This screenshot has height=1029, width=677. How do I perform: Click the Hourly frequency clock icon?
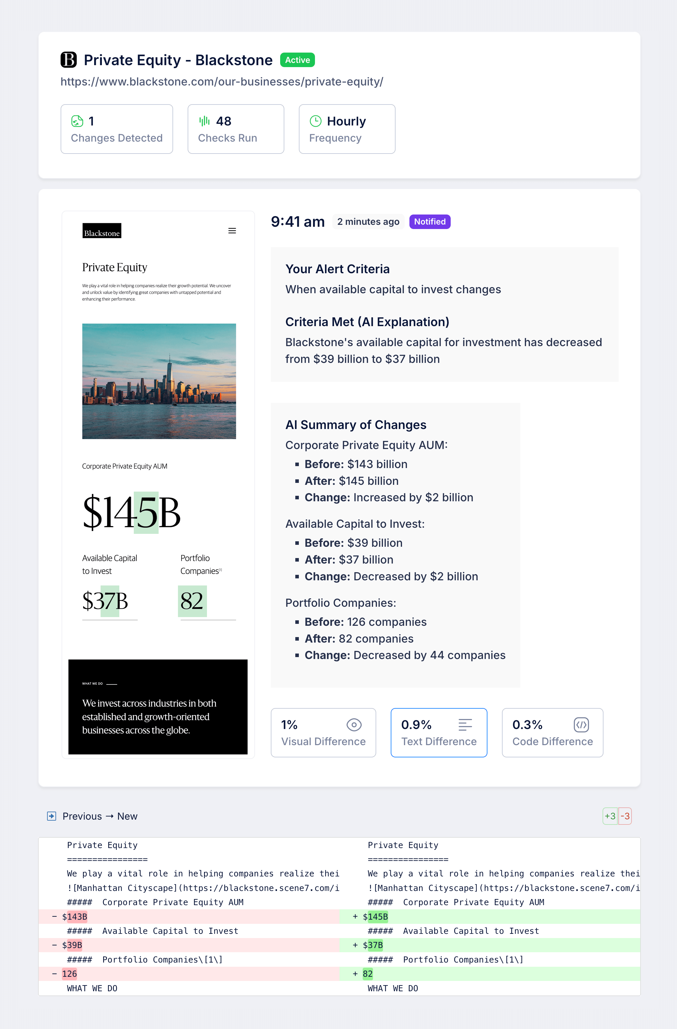pos(315,121)
